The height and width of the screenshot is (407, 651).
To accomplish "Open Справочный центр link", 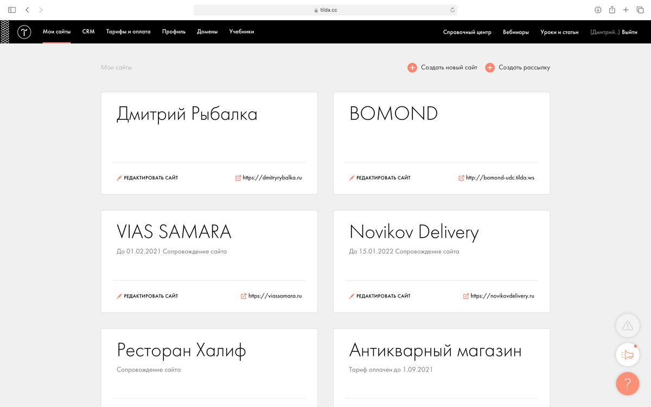I will (467, 33).
